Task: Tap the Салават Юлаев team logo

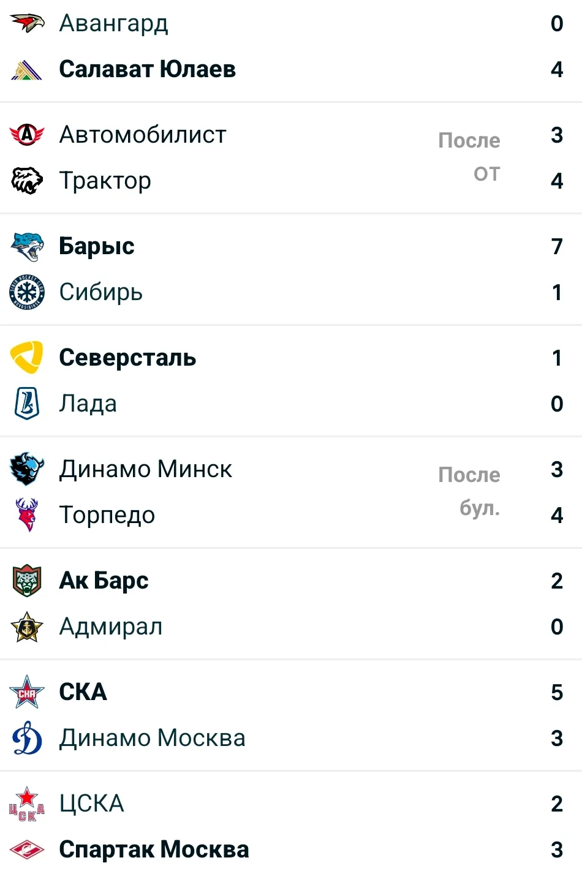Action: coord(27,70)
